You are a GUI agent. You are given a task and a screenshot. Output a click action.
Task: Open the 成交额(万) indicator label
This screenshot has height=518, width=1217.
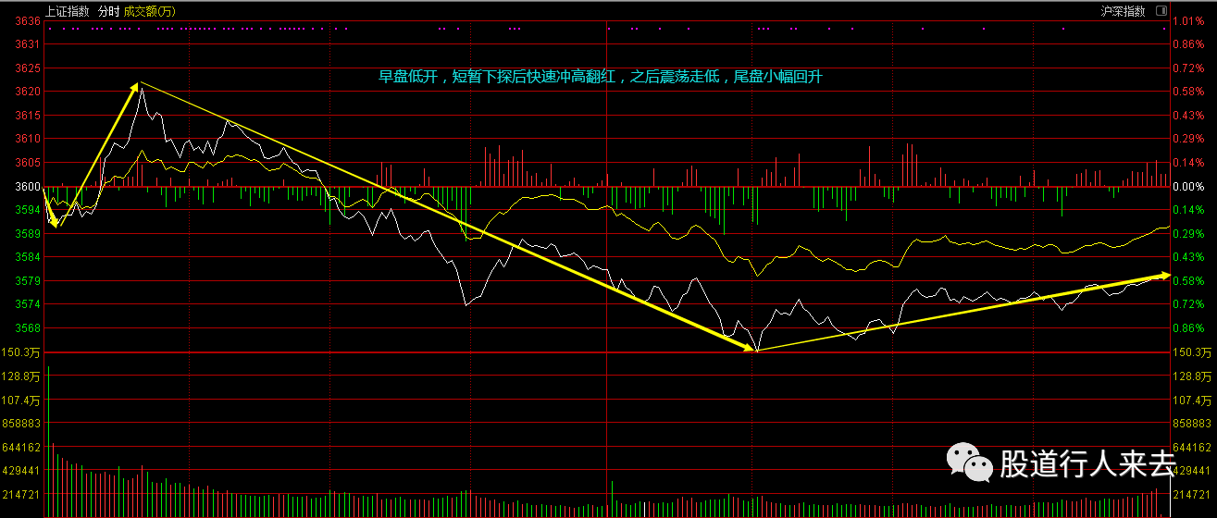point(150,11)
